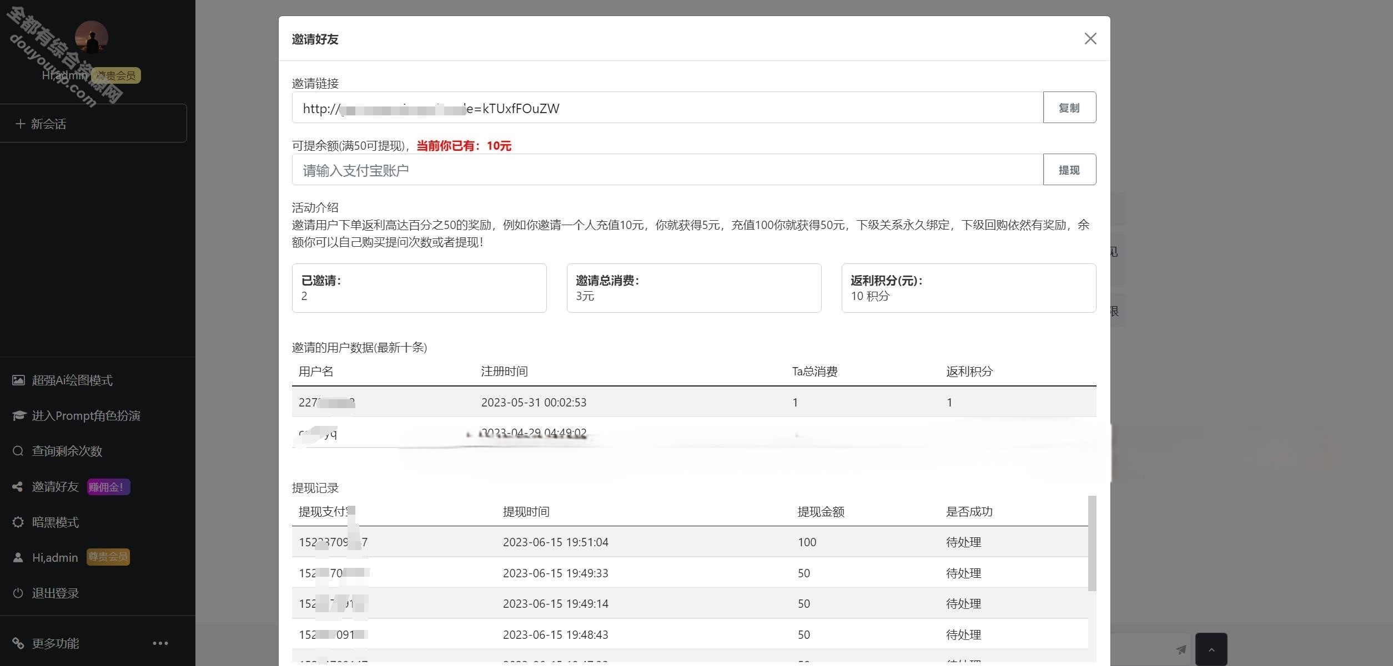The image size is (1393, 666).
Task: Open the user avatar in sidebar
Action: click(x=91, y=37)
